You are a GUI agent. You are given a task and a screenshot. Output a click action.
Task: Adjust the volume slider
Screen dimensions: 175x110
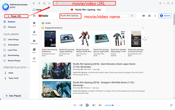pyautogui.click(x=112, y=105)
